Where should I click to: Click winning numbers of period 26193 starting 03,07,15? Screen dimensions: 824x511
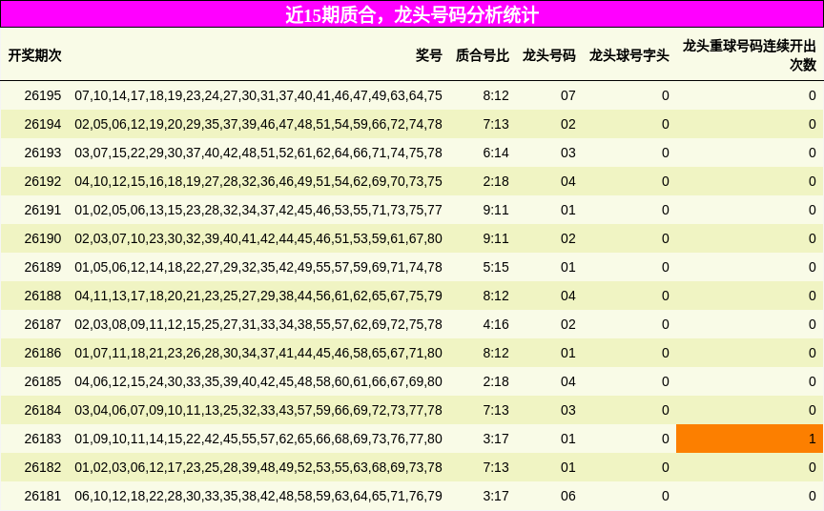click(x=258, y=153)
